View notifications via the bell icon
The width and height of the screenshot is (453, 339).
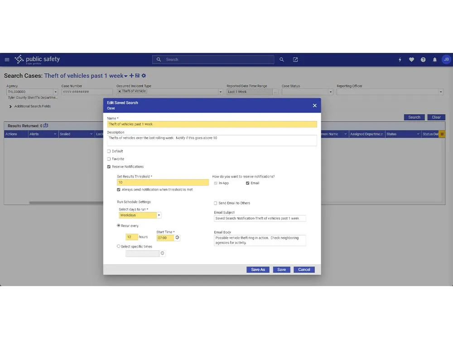[x=435, y=60]
